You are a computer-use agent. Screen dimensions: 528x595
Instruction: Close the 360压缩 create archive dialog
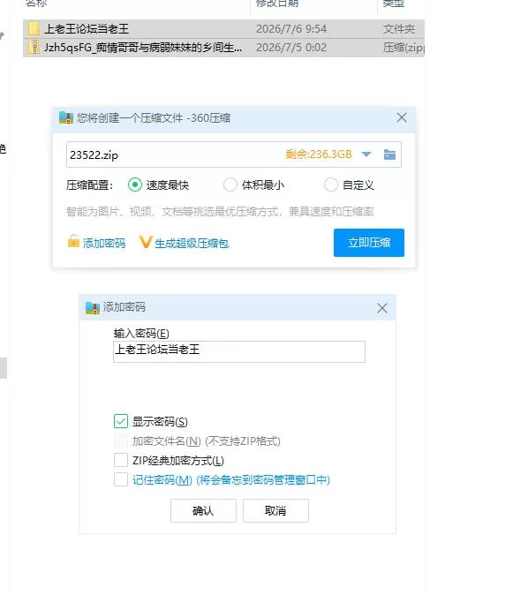click(x=402, y=117)
